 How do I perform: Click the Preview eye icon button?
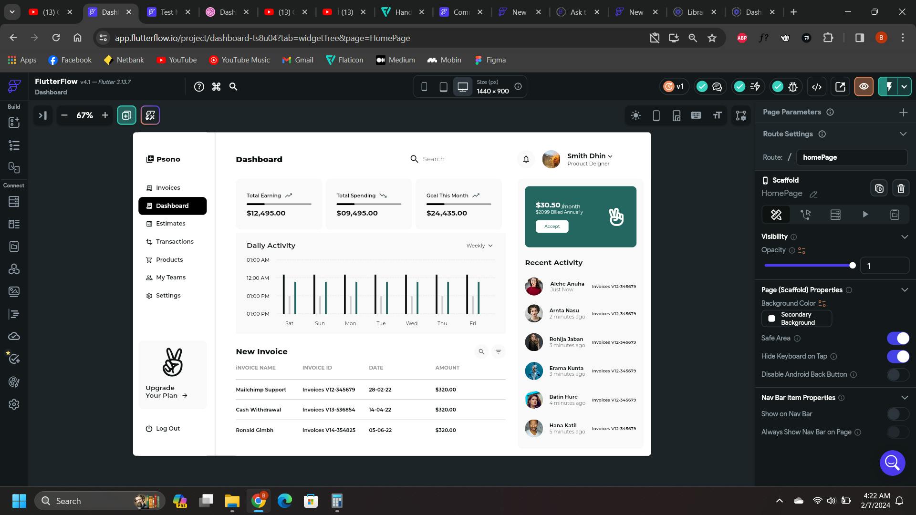coord(864,87)
